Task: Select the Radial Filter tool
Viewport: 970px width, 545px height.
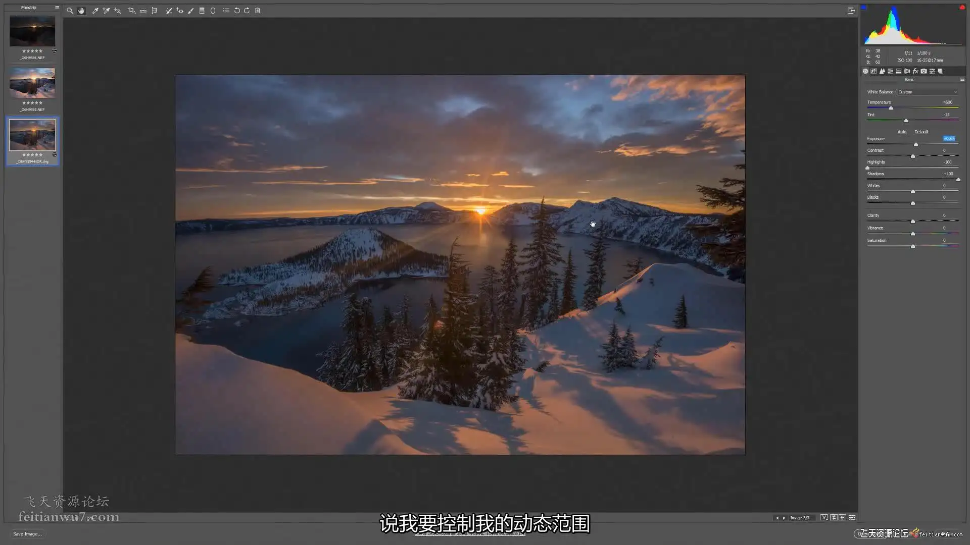Action: click(x=213, y=11)
